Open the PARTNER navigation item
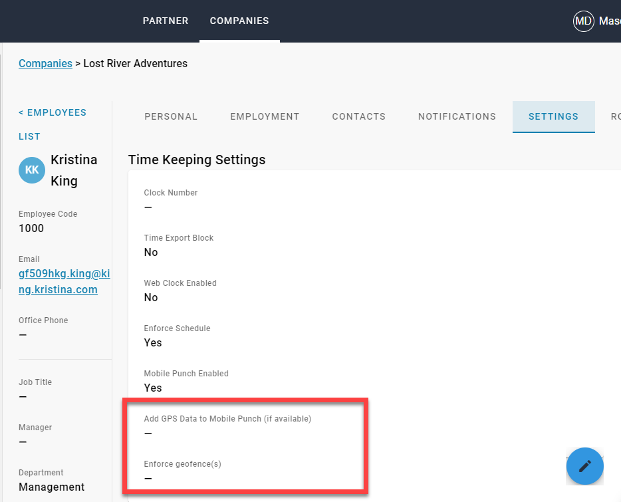This screenshot has width=621, height=502. 166,21
